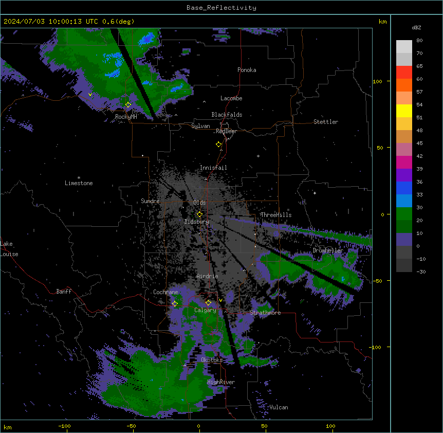Click the 100 tick label on right axis
Image resolution: width=443 pixels, height=433 pixels.
click(377, 81)
